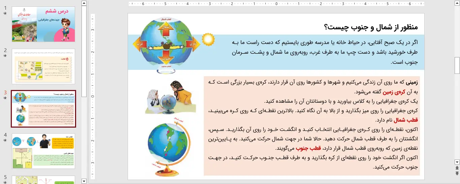
Task: Click the sun picture on the slide
Action: pyautogui.click(x=208, y=40)
